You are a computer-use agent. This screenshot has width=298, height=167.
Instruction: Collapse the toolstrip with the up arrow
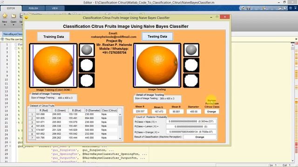[296, 8]
